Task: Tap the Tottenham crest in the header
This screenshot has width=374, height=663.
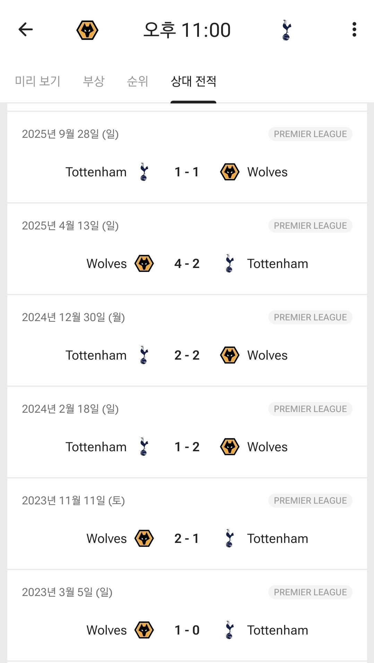Action: [286, 30]
